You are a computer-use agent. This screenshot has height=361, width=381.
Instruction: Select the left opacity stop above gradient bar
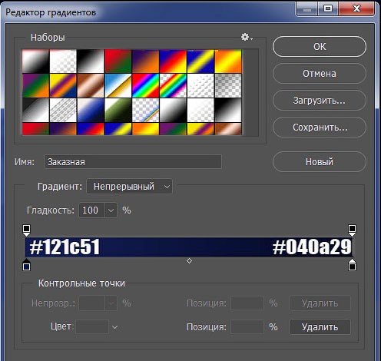tap(26, 230)
